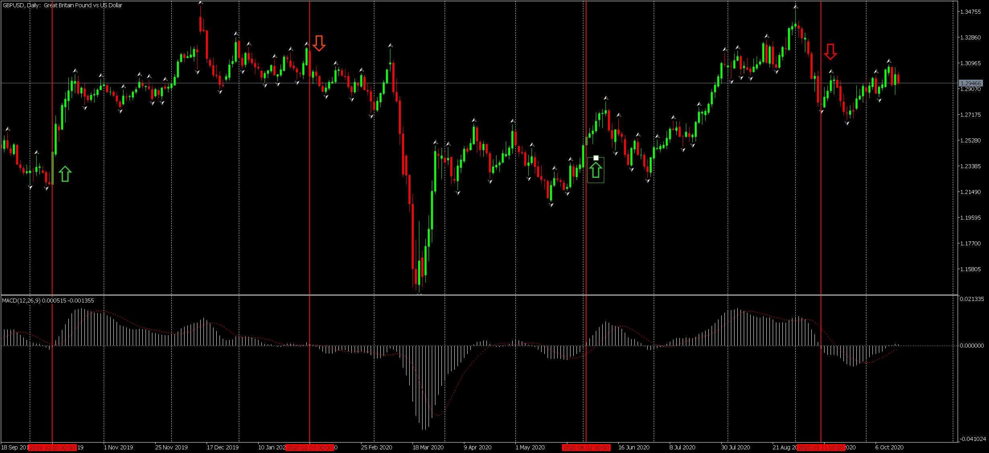Click the 1 May 2020 date label
The height and width of the screenshot is (453, 989).
point(530,447)
